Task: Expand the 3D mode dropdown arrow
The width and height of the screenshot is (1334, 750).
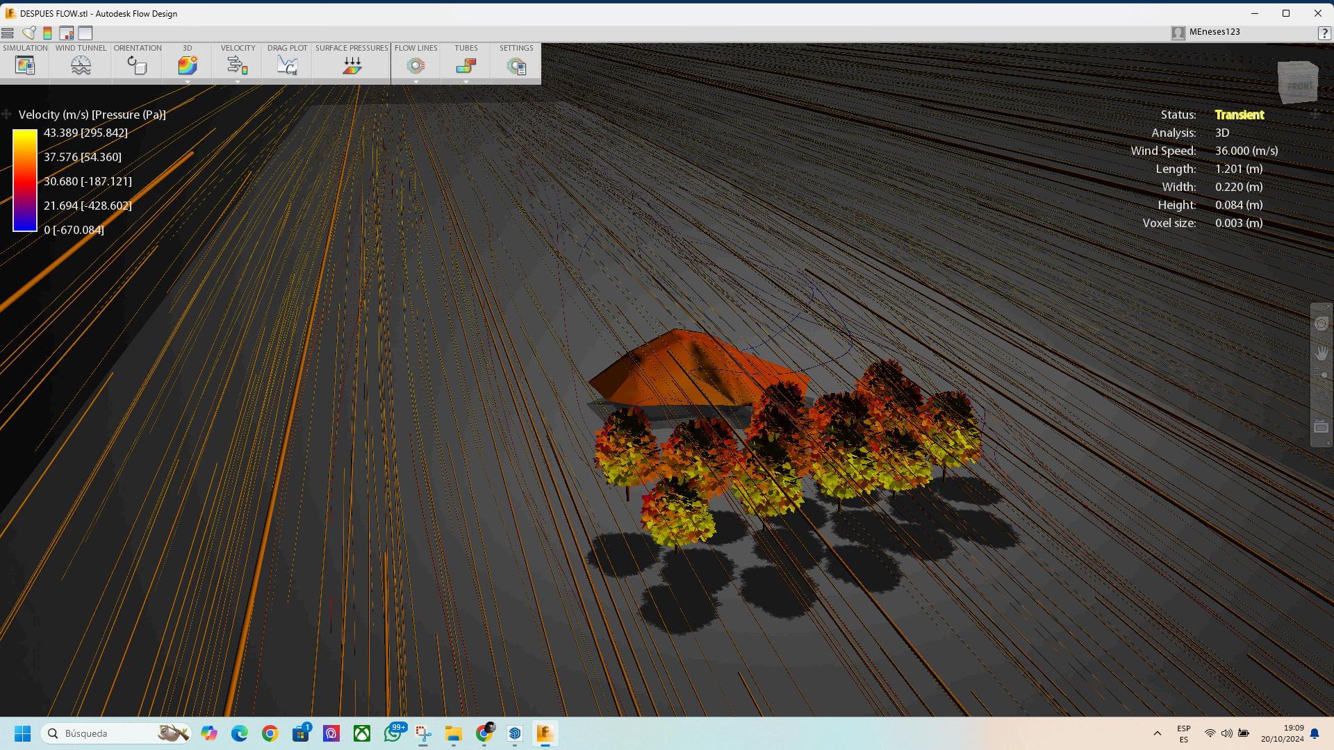Action: (188, 82)
